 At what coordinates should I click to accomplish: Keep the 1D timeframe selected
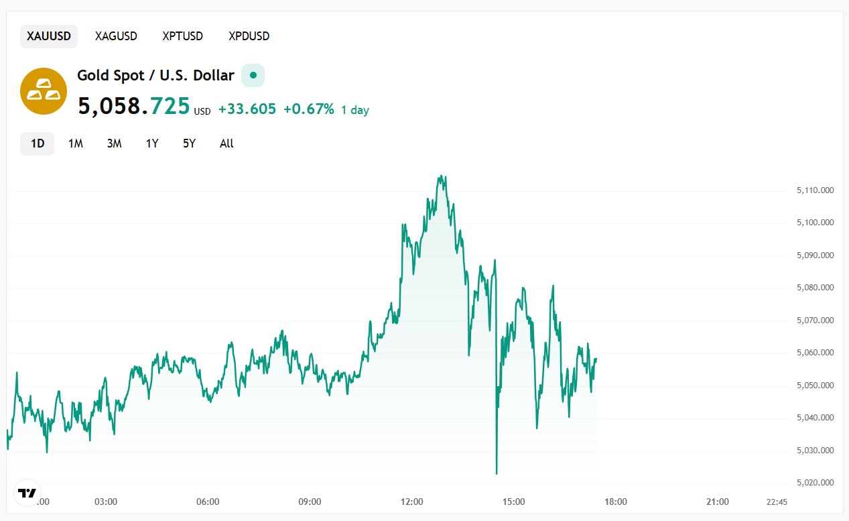[x=37, y=143]
